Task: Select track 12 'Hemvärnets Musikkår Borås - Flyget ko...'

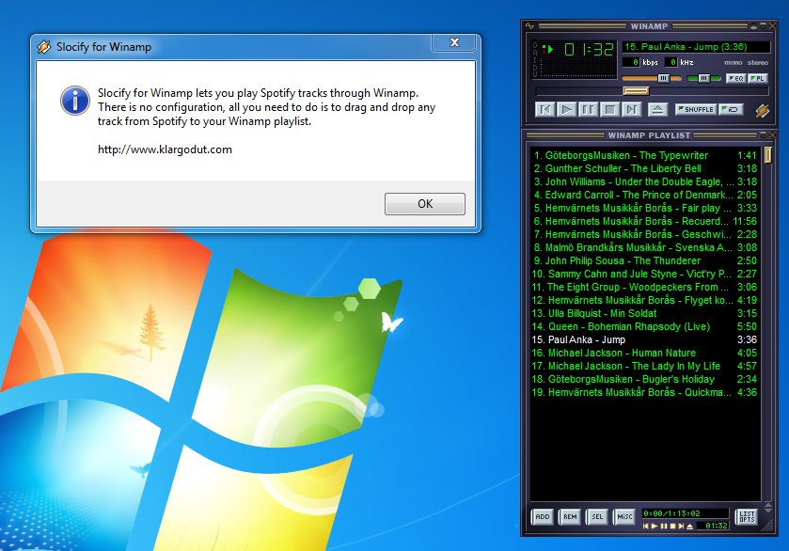Action: pos(644,300)
